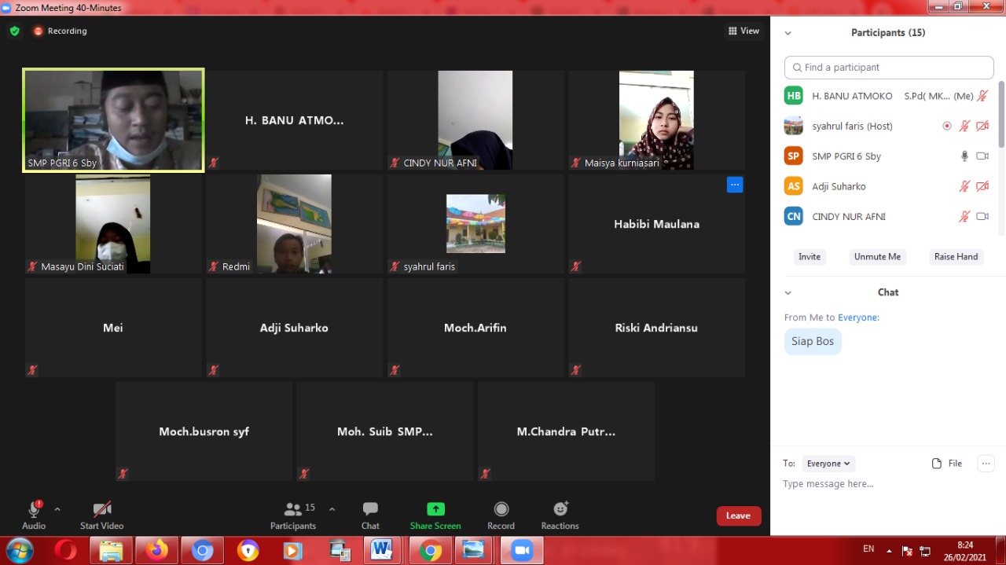Click the camera icon for SMP PGRI 6 Sby
The width and height of the screenshot is (1006, 565).
pyautogui.click(x=982, y=156)
